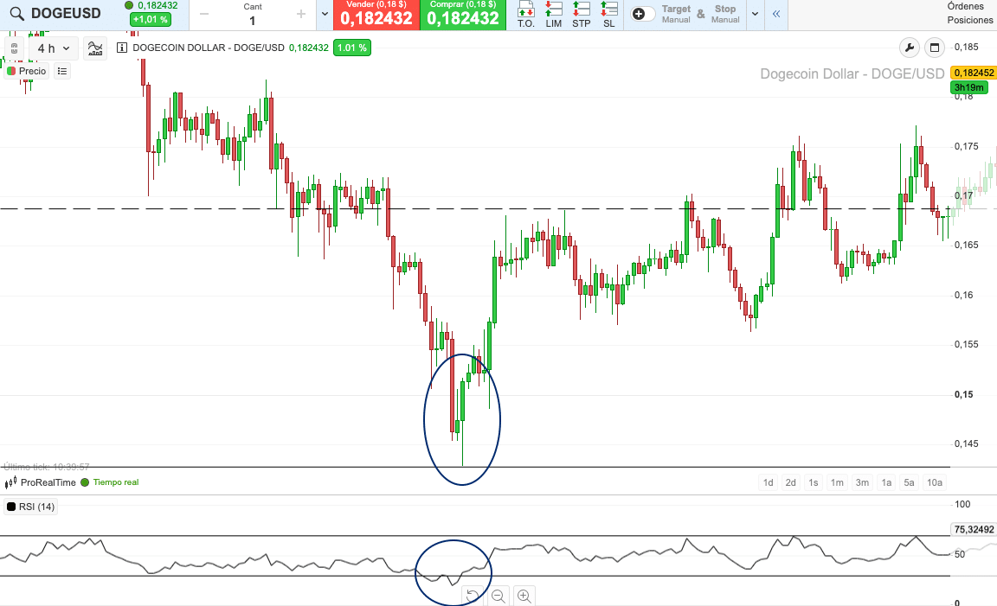
Task: Open the 4h timeframe dropdown
Action: pyautogui.click(x=52, y=48)
